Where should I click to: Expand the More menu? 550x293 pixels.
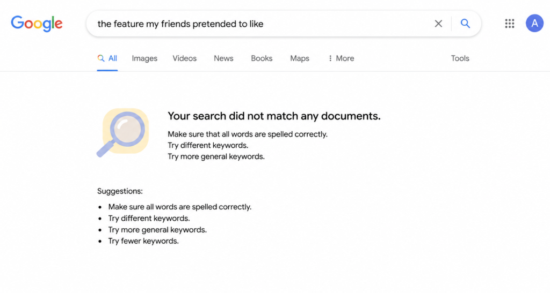[341, 58]
